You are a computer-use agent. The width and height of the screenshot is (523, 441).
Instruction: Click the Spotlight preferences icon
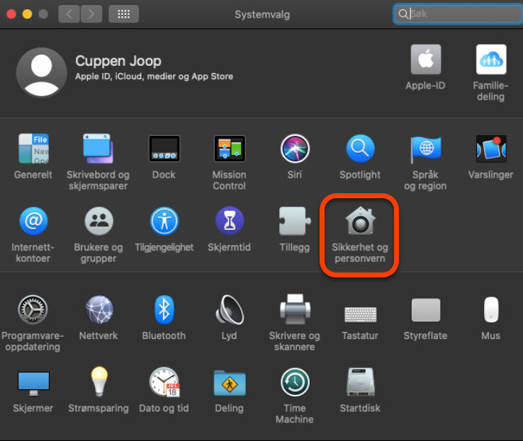coord(360,149)
